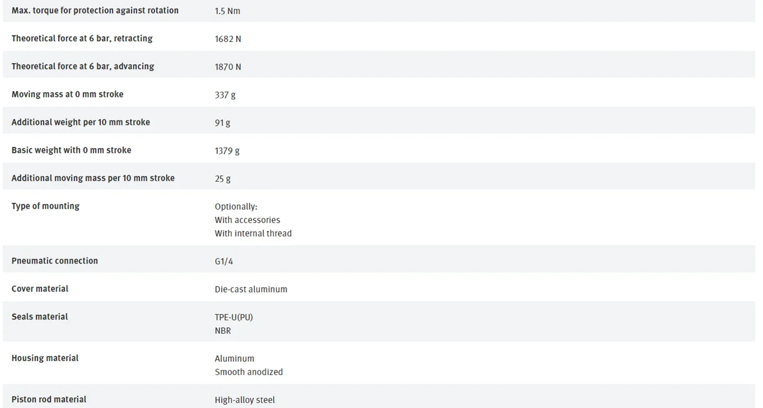
Task: Click the 1379 g basic weight value
Action: click(227, 151)
